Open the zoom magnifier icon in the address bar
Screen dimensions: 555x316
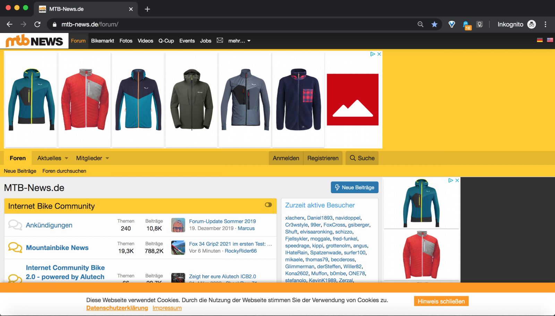[x=420, y=24]
